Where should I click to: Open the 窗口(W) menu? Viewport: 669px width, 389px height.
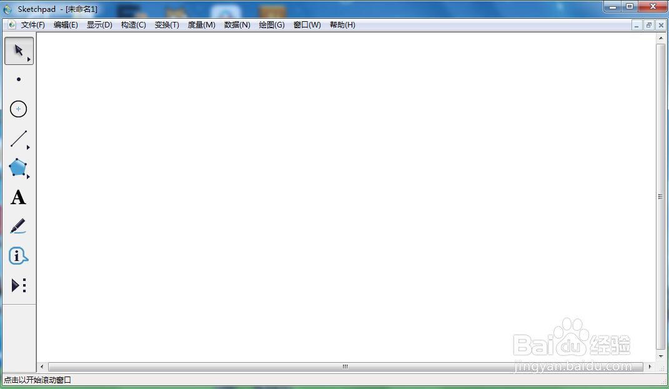click(307, 25)
